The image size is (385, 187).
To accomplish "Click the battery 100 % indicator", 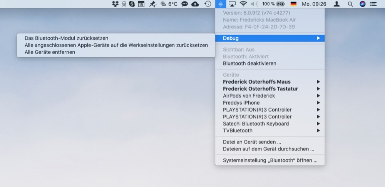I will coord(273,4).
